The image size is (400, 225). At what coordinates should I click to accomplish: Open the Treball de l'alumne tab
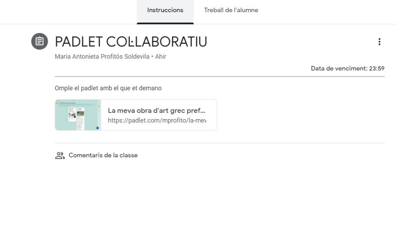pyautogui.click(x=231, y=10)
